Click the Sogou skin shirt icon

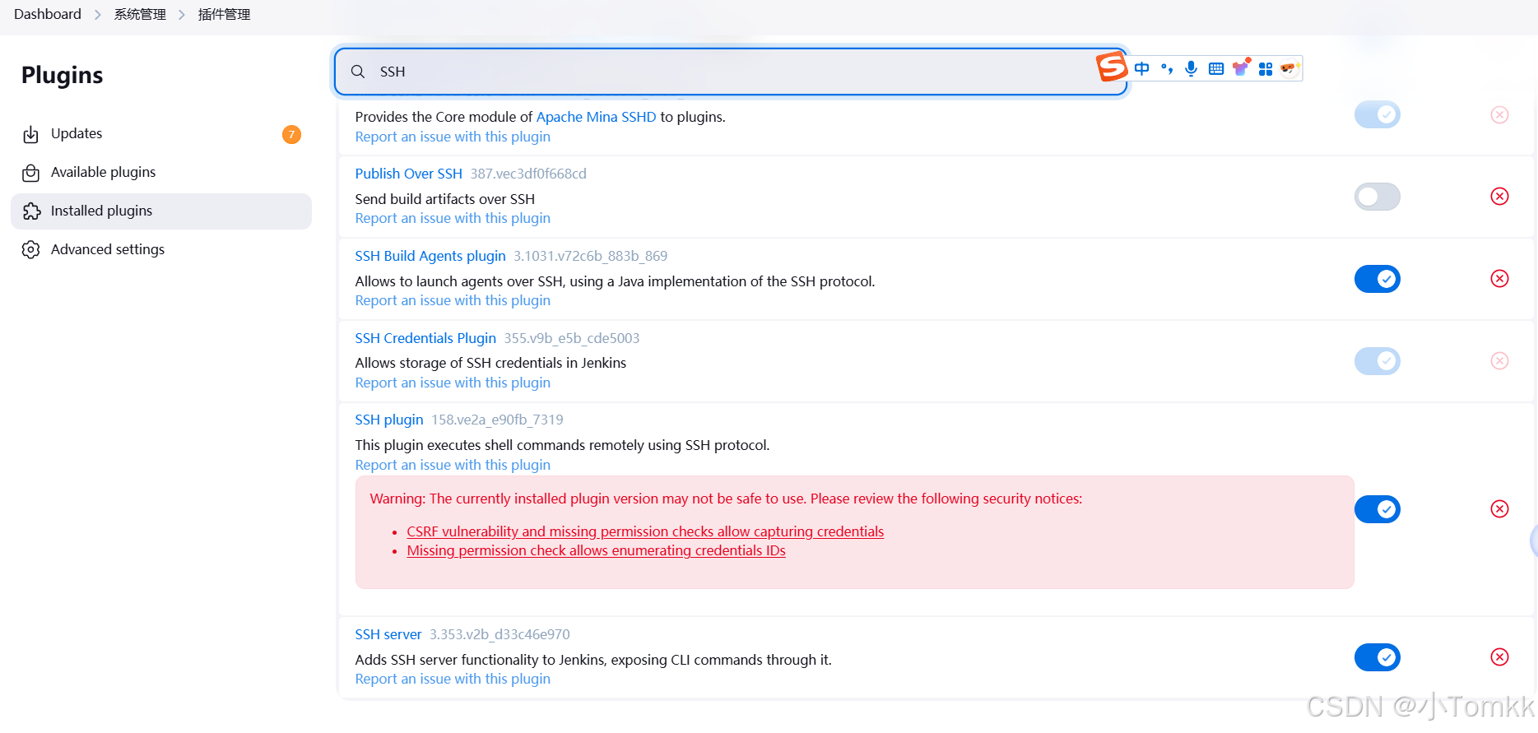point(1241,67)
